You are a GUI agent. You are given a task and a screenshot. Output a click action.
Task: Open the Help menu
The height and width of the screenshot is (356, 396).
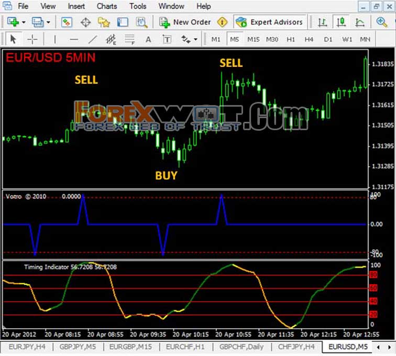click(204, 6)
